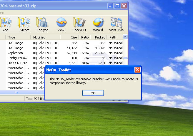This screenshot has width=193, height=136.
Task: Dismiss the NeOn_Toolkit error with OK
Action: pyautogui.click(x=93, y=93)
